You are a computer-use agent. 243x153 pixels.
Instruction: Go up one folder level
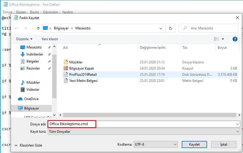(x=38, y=28)
